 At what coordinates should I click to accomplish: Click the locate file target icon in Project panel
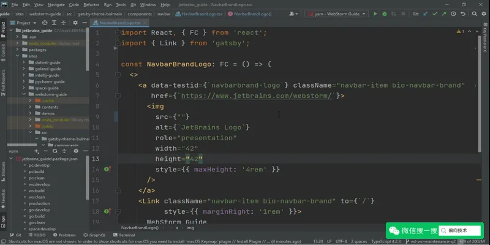pyautogui.click(x=45, y=23)
